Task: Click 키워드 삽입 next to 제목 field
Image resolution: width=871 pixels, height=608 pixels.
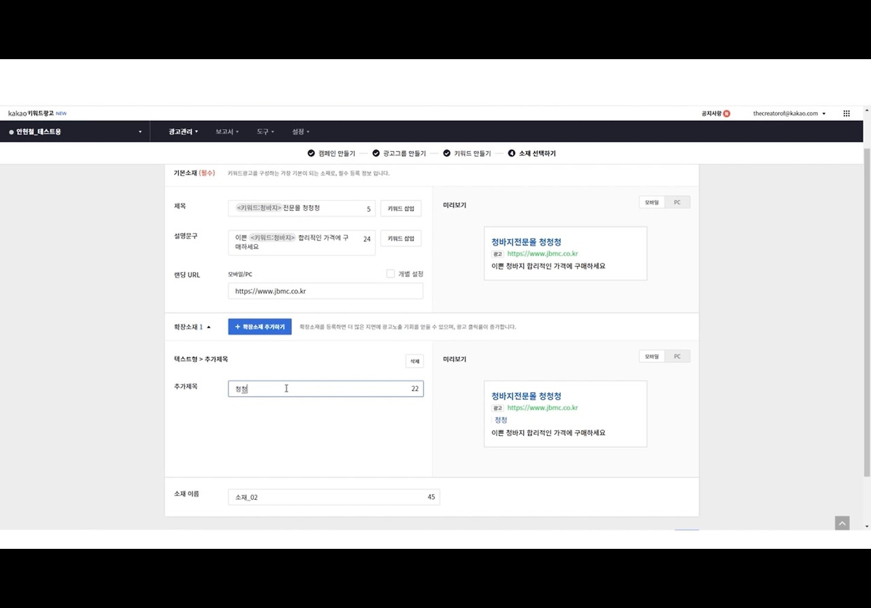Action: coord(401,209)
